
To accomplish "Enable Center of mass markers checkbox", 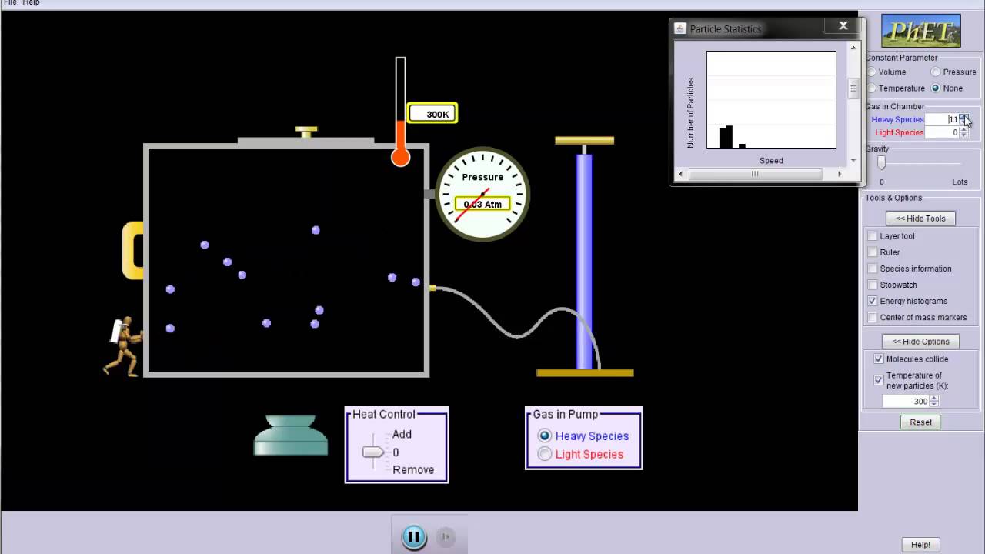I will pyautogui.click(x=873, y=317).
